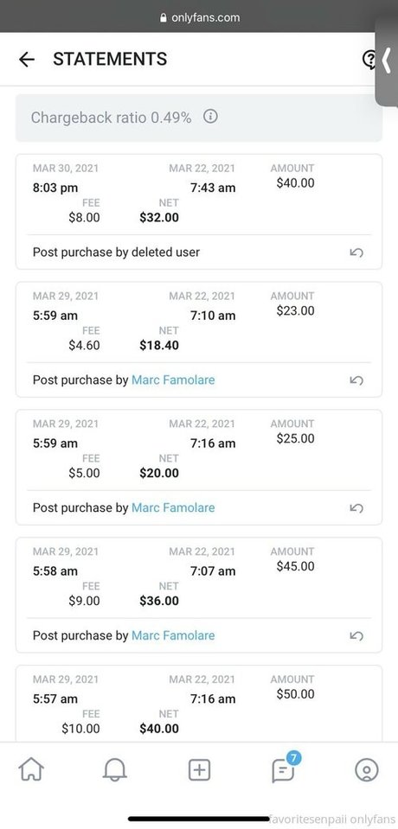Tap undo arrow on the $25.00 purchase
Image resolution: width=398 pixels, height=829 pixels.
pos(356,508)
